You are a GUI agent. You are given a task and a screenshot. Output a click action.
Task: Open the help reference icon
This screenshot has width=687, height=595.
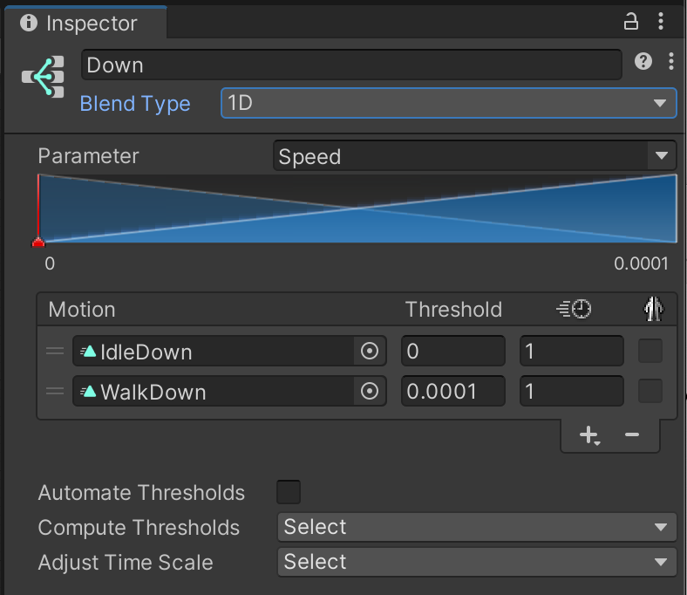tap(643, 61)
